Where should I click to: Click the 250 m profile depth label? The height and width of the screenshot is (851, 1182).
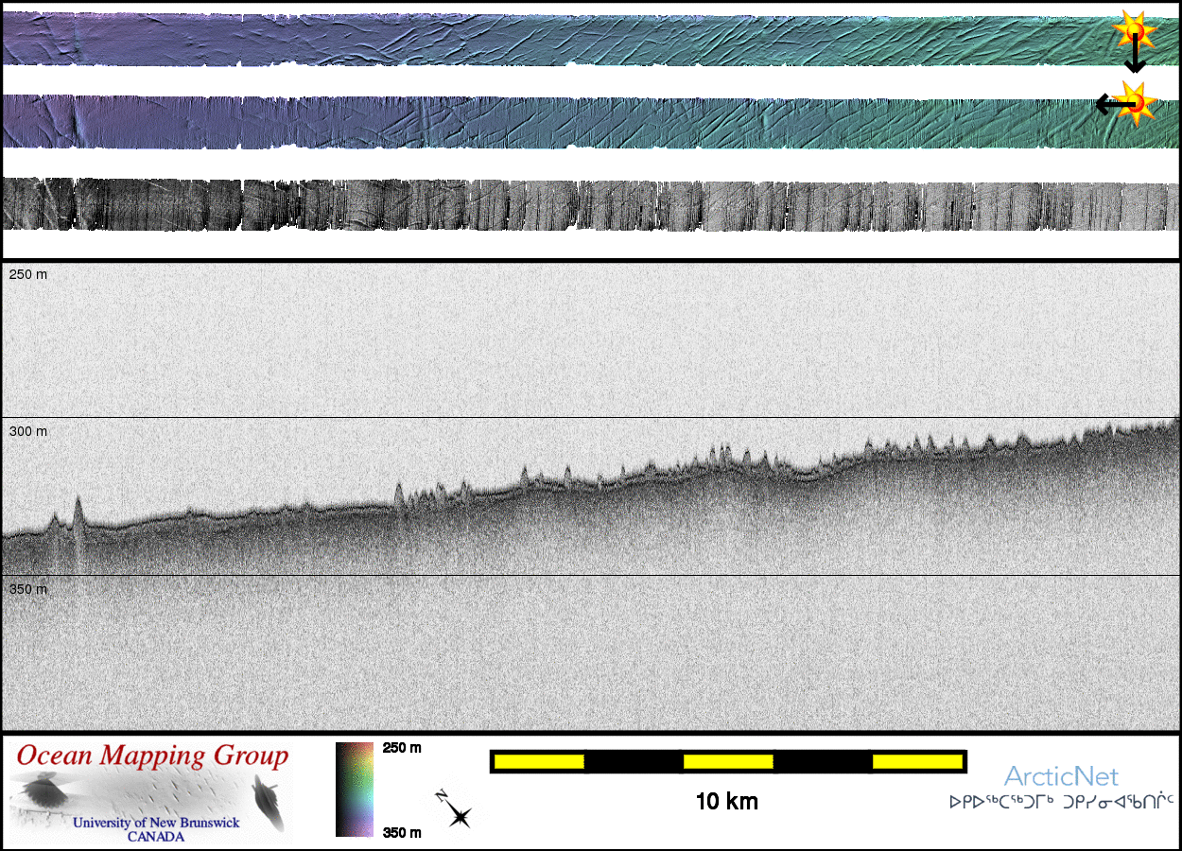27,274
